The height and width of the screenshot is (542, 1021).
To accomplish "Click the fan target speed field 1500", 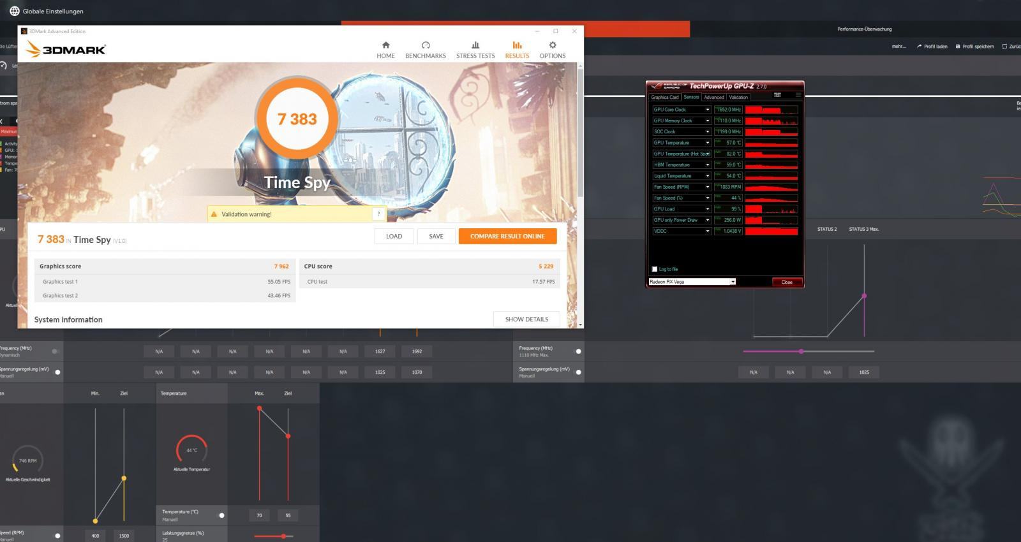I will pos(124,536).
